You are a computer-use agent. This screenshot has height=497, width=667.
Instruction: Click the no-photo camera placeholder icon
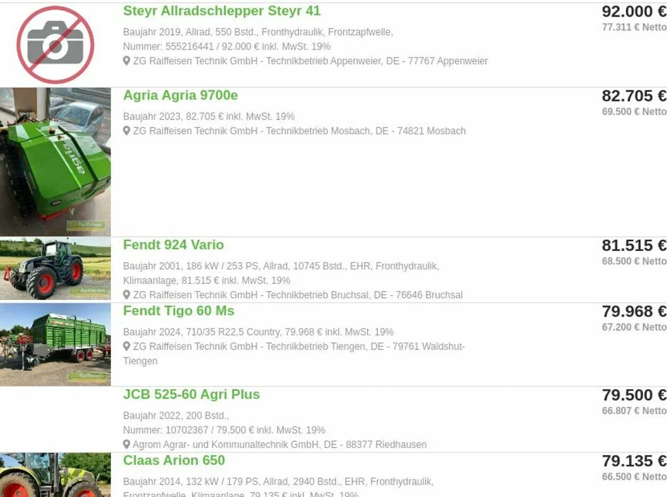[x=55, y=44]
